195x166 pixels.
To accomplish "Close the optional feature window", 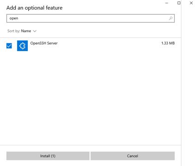I will click(191, 3).
